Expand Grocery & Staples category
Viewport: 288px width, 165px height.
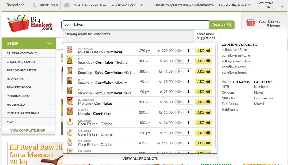click(29, 62)
